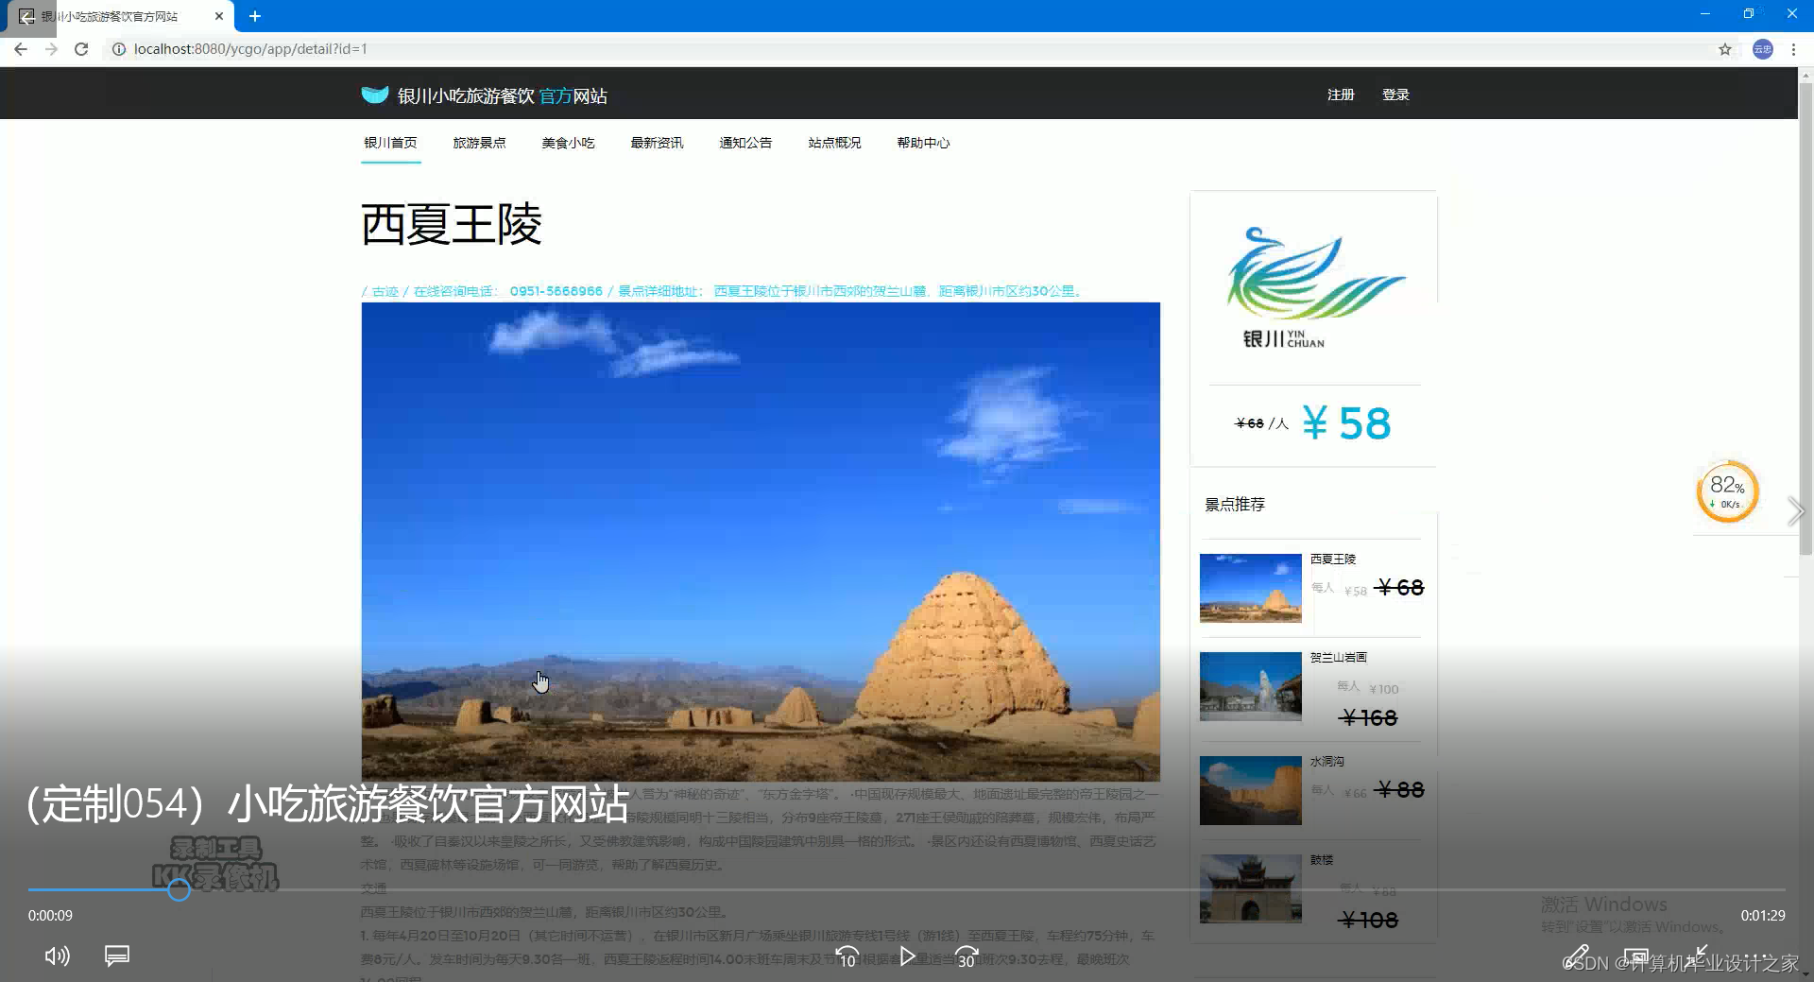Rewind the video 10 seconds
The height and width of the screenshot is (982, 1814).
point(847,955)
